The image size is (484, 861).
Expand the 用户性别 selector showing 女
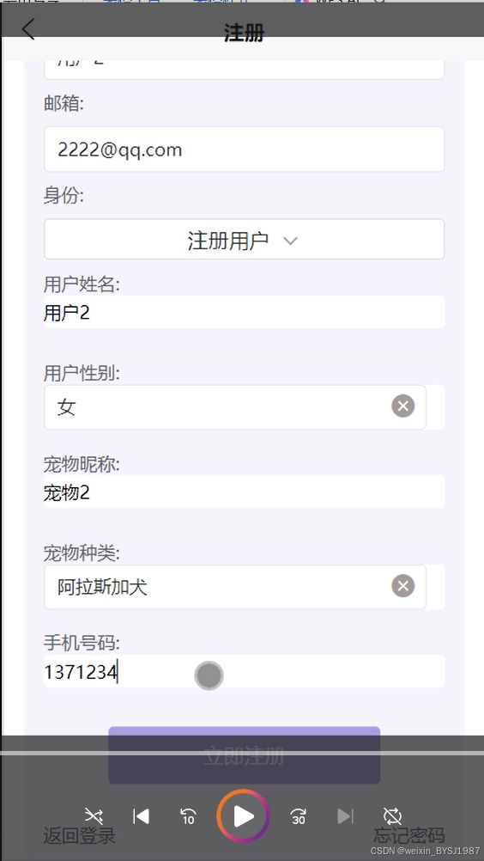click(x=234, y=407)
